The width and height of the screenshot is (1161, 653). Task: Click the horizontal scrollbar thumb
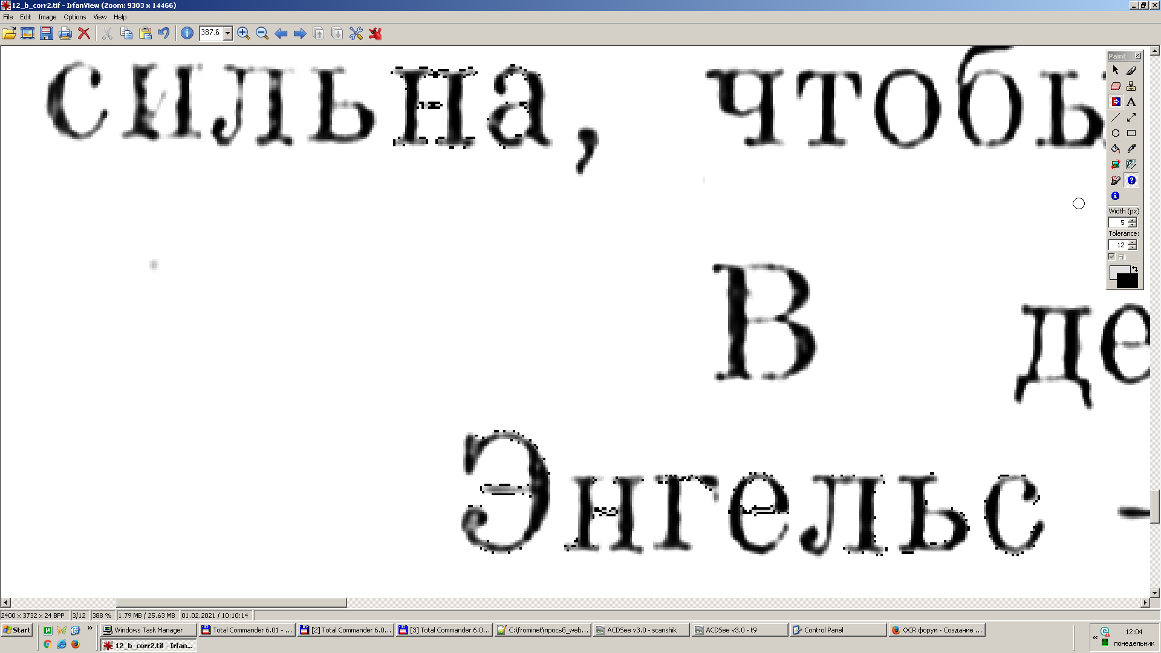click(232, 603)
